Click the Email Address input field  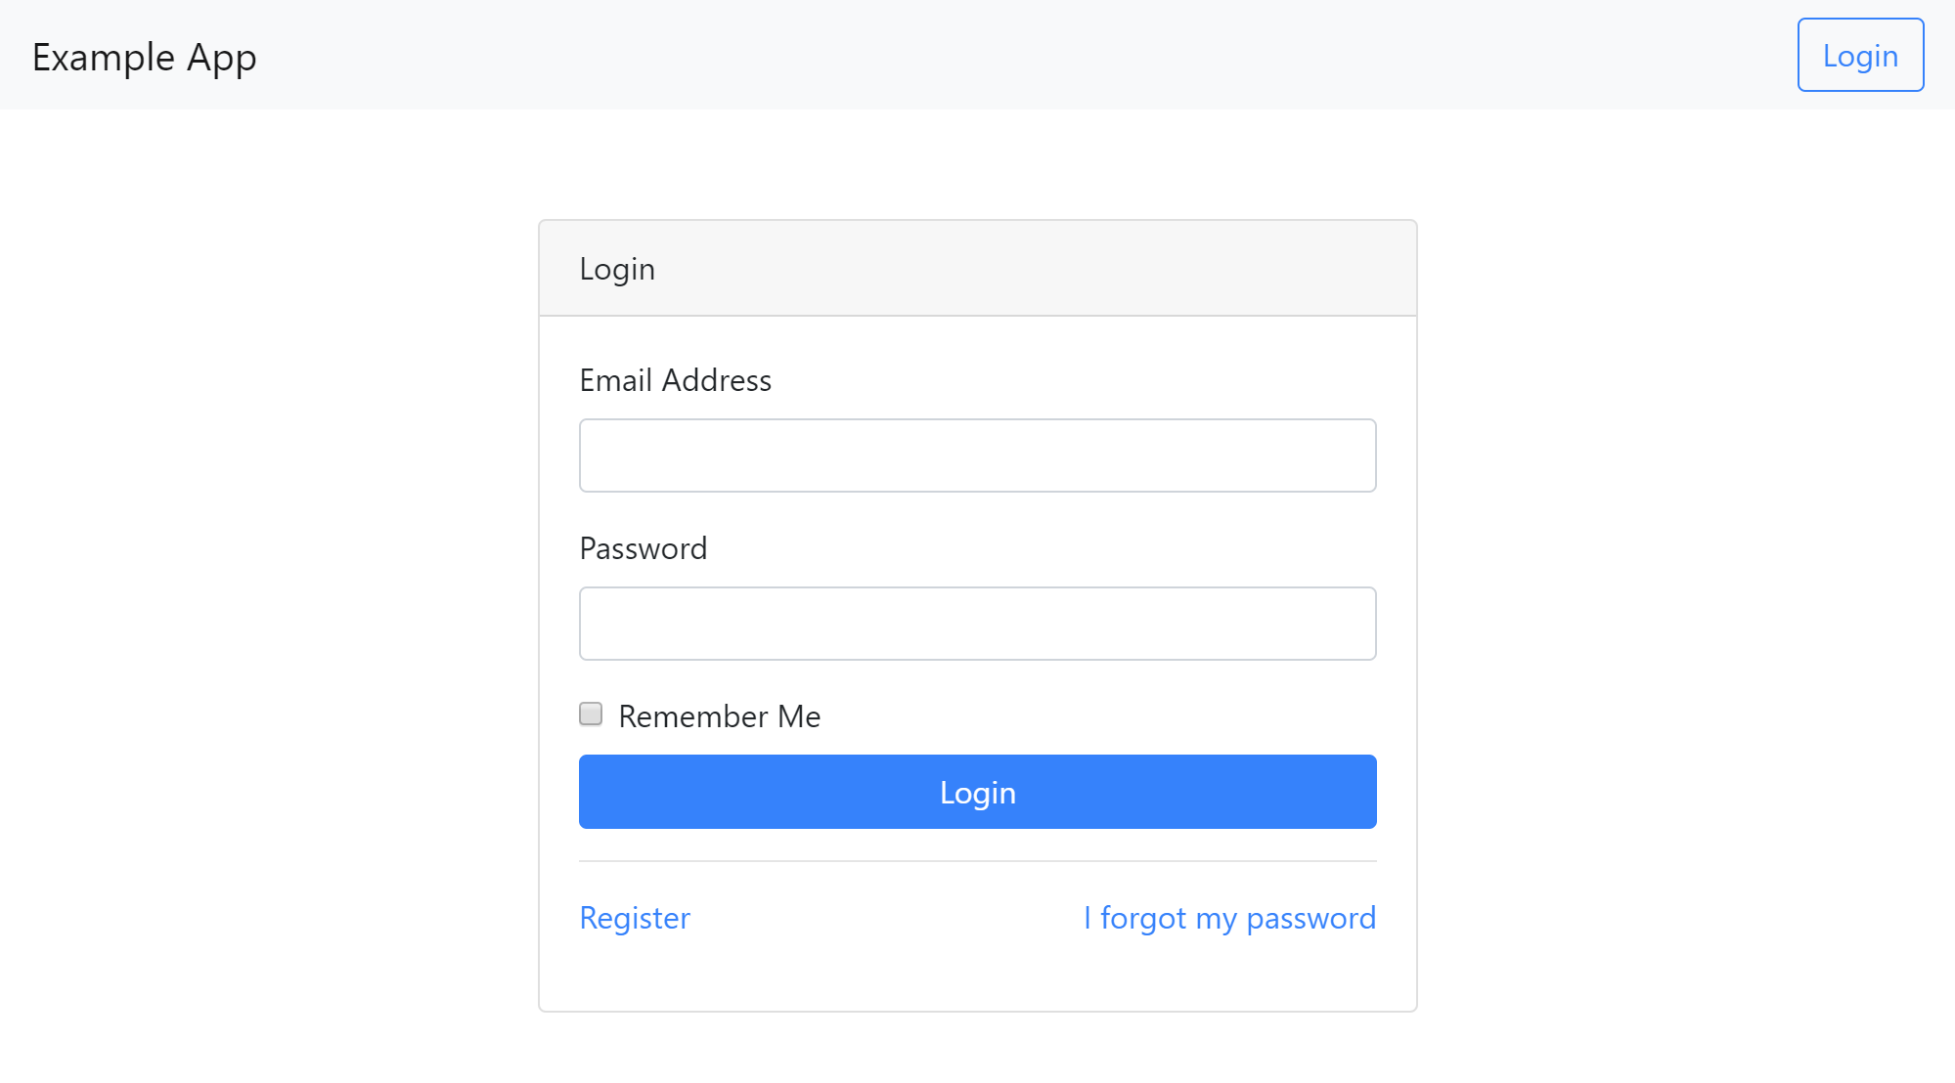977,455
